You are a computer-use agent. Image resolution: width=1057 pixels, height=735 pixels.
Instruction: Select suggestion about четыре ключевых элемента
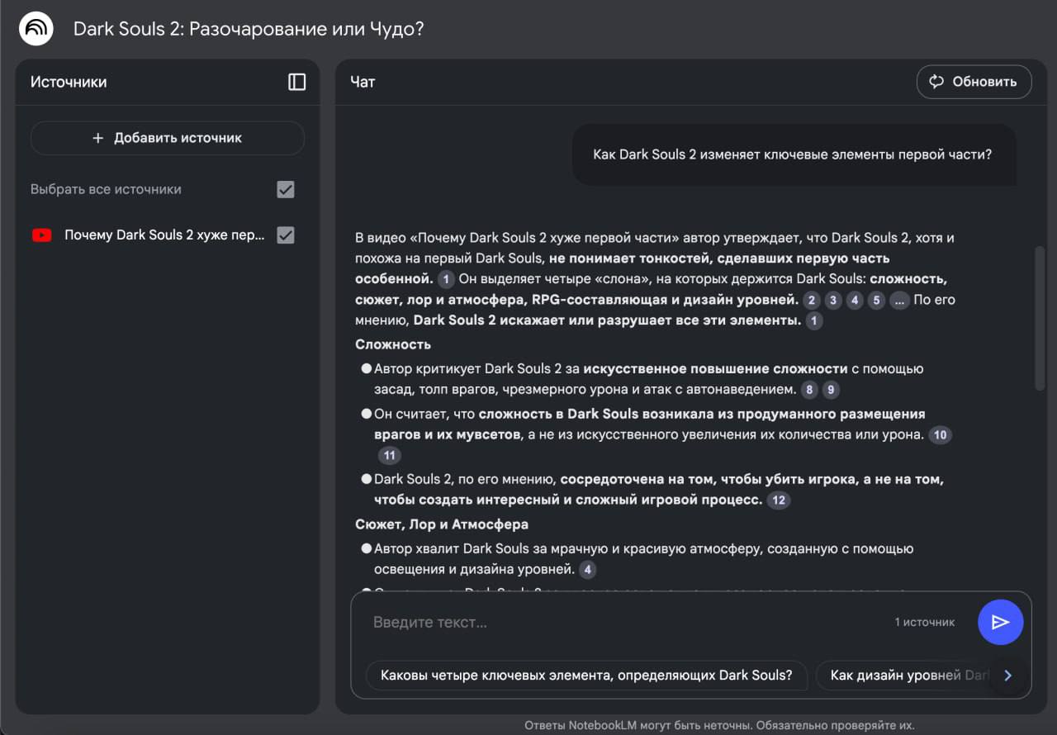coord(586,675)
